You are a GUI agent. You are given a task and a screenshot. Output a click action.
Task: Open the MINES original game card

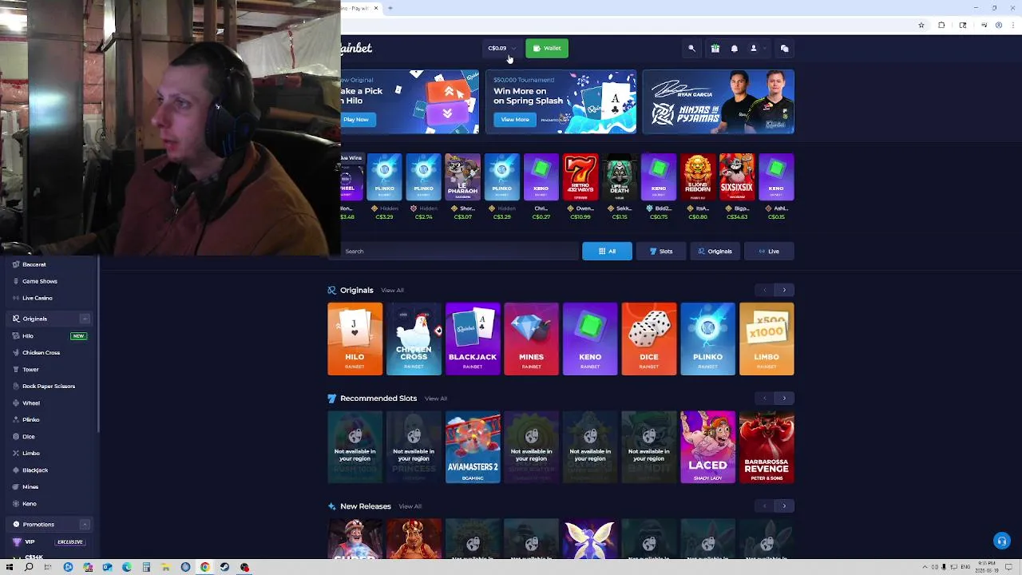tap(531, 339)
